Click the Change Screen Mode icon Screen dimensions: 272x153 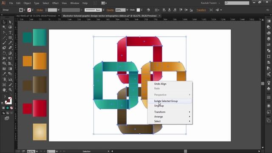coord(7,119)
